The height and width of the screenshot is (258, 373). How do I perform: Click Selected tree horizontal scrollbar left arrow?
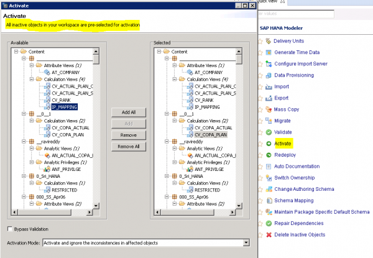(157, 212)
